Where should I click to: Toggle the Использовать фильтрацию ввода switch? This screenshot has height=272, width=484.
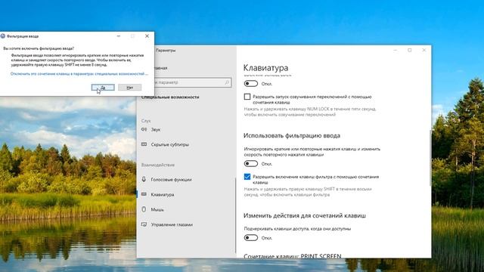(x=250, y=163)
